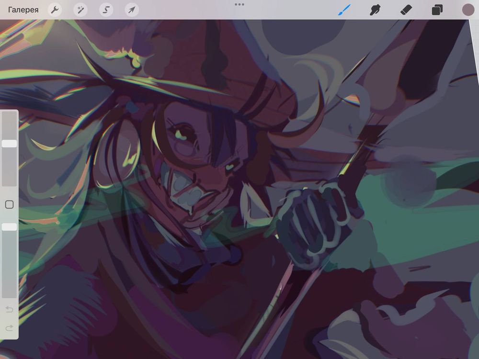Tap the square modify button in sidebar
Viewport: 479px width, 359px height.
click(10, 204)
